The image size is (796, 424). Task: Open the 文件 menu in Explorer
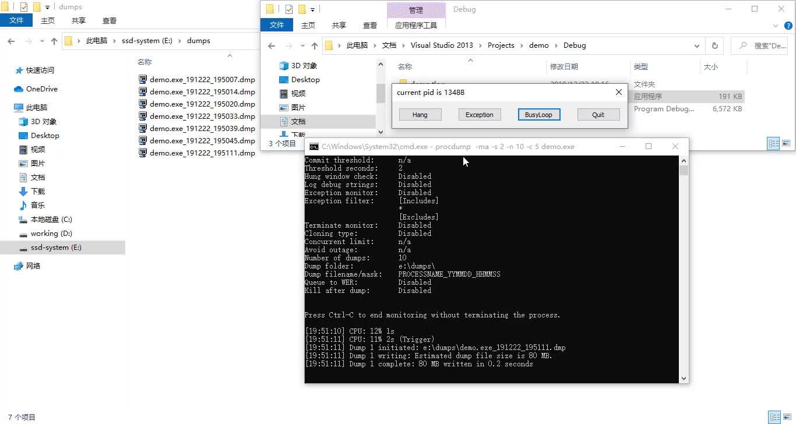[276, 25]
